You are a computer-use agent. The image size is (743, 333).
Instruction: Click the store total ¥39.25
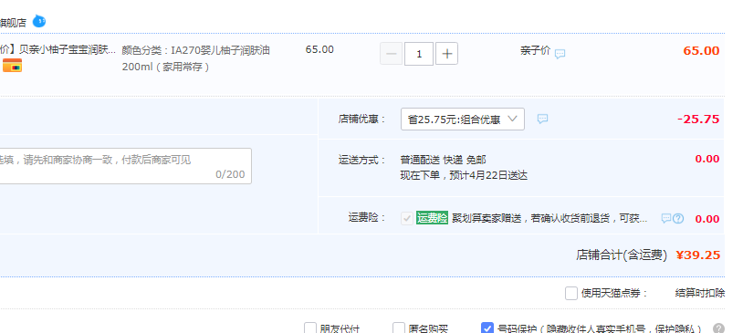pyautogui.click(x=698, y=255)
